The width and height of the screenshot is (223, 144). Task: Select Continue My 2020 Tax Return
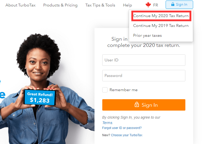pyautogui.click(x=161, y=16)
